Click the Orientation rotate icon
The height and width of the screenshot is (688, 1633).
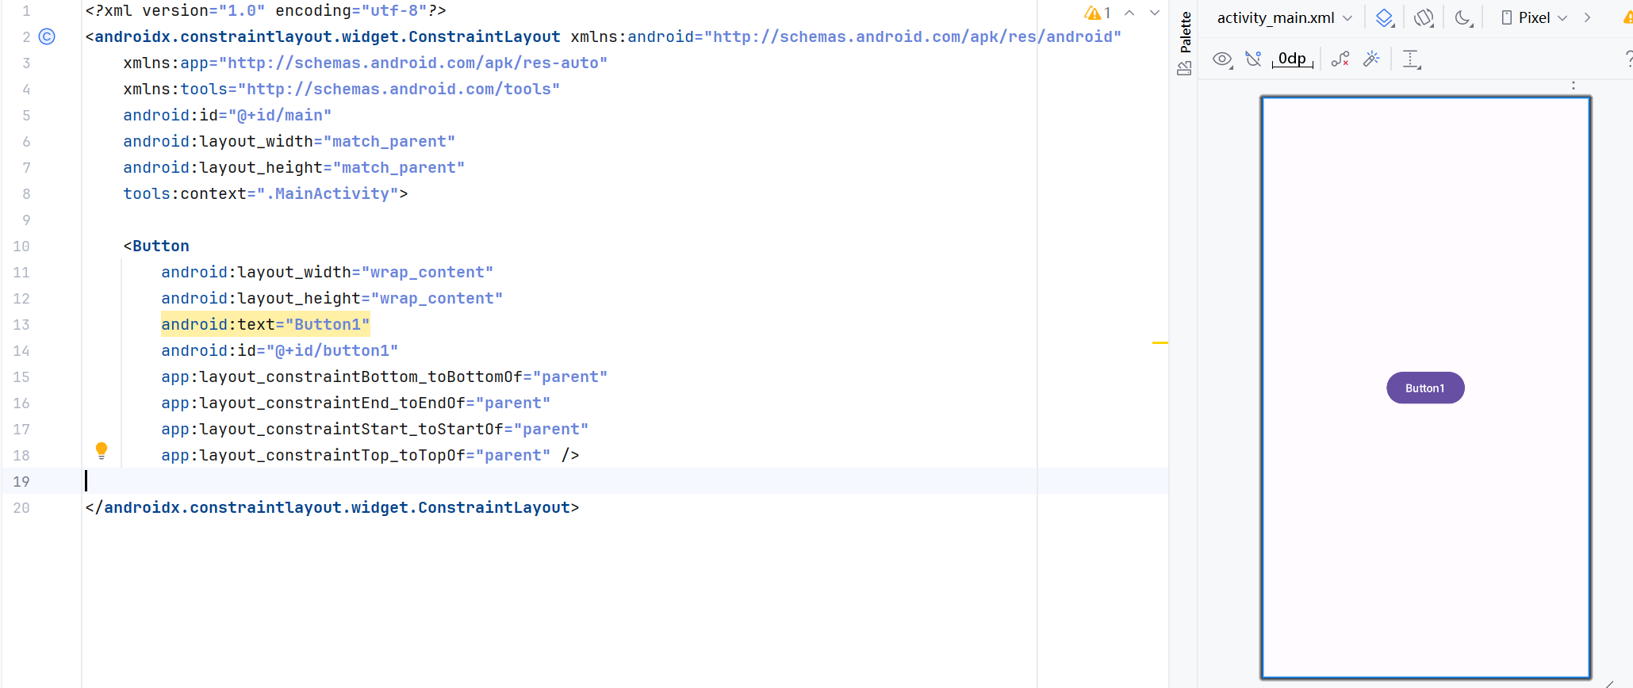pyautogui.click(x=1424, y=18)
